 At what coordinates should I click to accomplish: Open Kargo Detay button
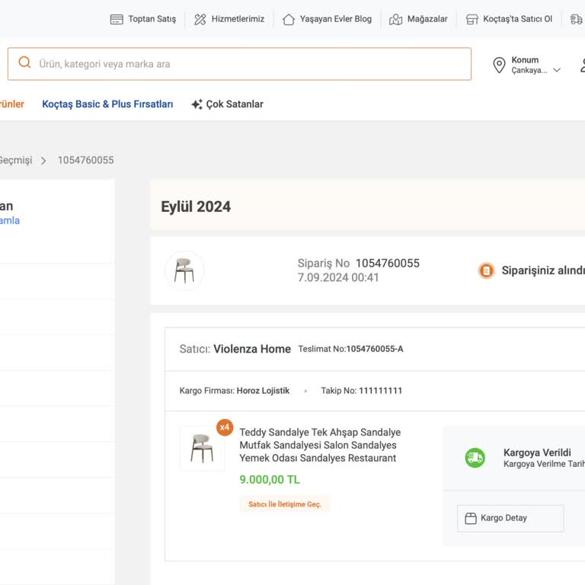[x=510, y=518]
